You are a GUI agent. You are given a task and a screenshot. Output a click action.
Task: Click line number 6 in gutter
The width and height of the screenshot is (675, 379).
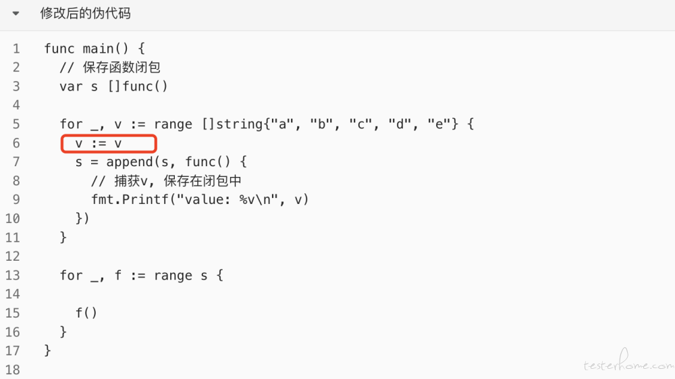click(16, 143)
